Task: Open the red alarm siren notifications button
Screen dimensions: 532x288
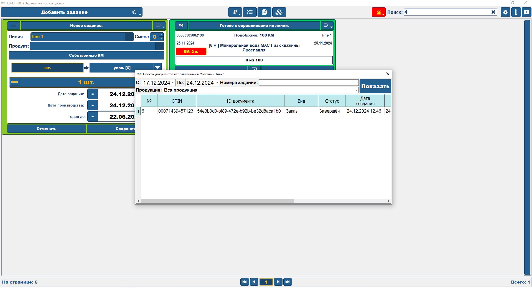Action: click(379, 12)
